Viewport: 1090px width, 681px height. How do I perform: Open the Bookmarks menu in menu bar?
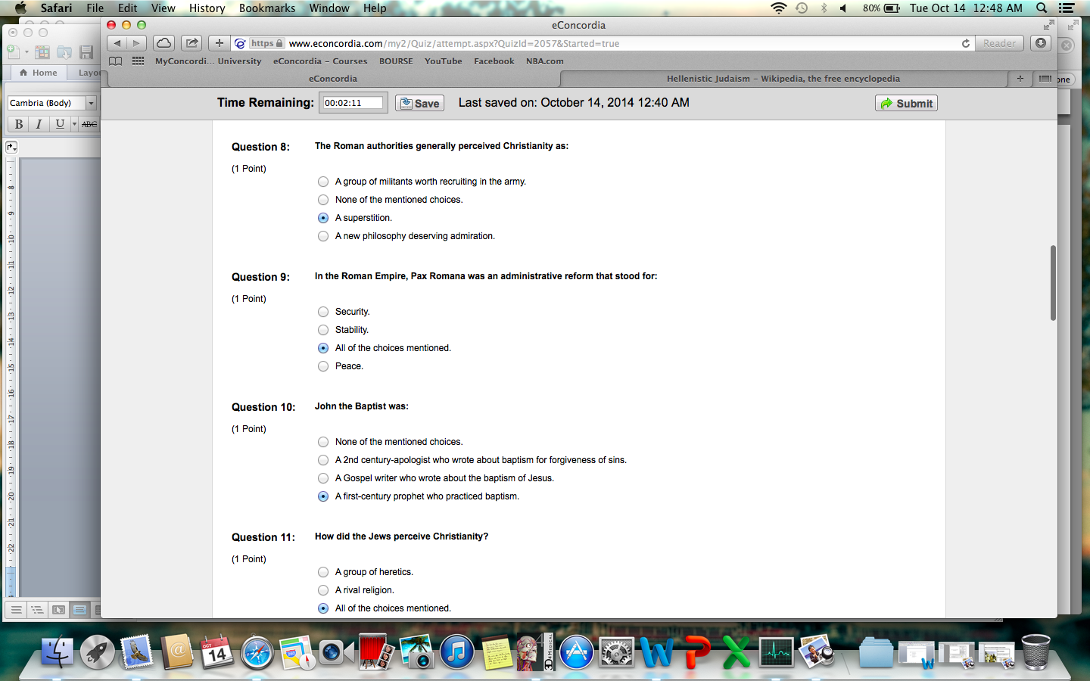point(266,8)
